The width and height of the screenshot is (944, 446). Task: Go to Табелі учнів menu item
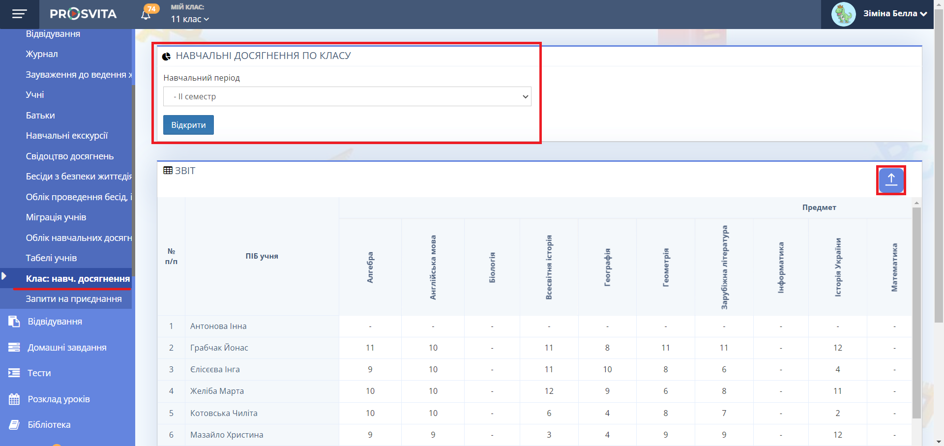pyautogui.click(x=51, y=258)
